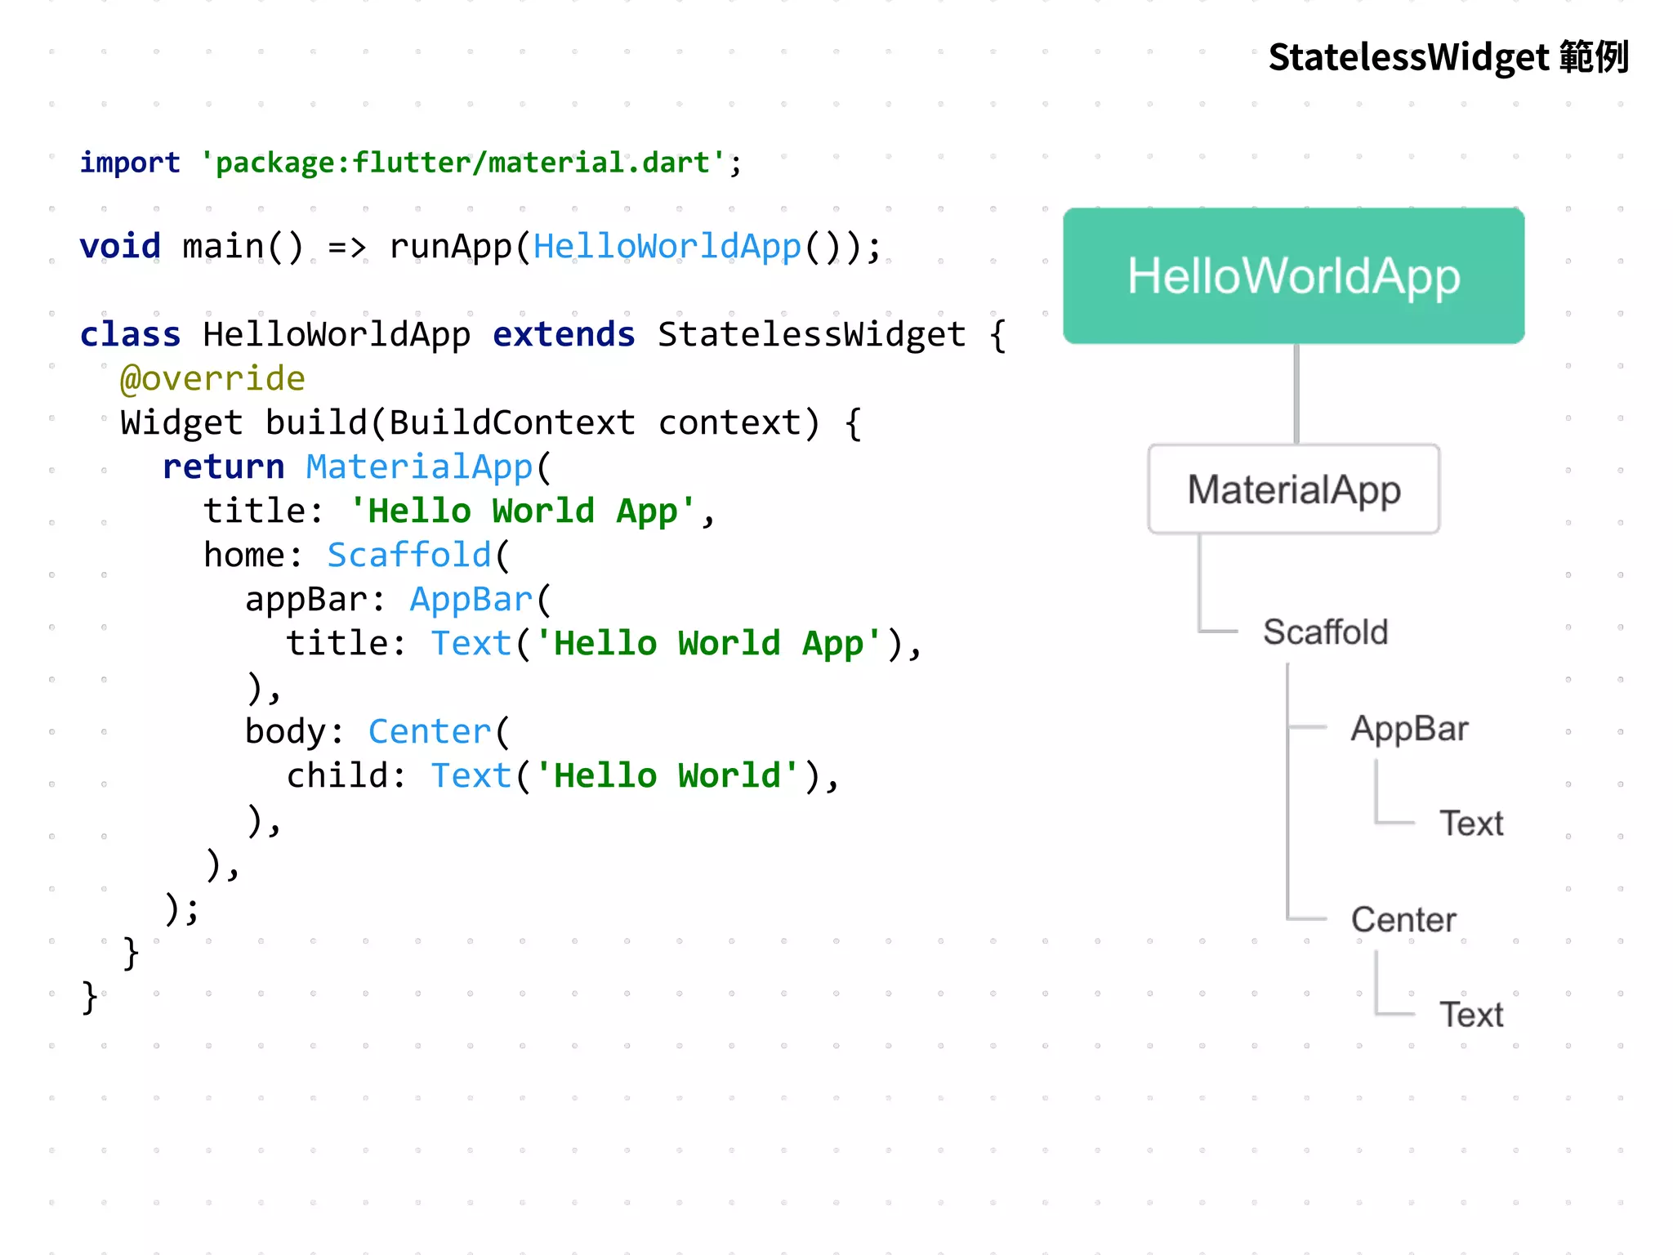Select the Scaffold tree item
This screenshot has height=1255, width=1673.
click(1325, 632)
